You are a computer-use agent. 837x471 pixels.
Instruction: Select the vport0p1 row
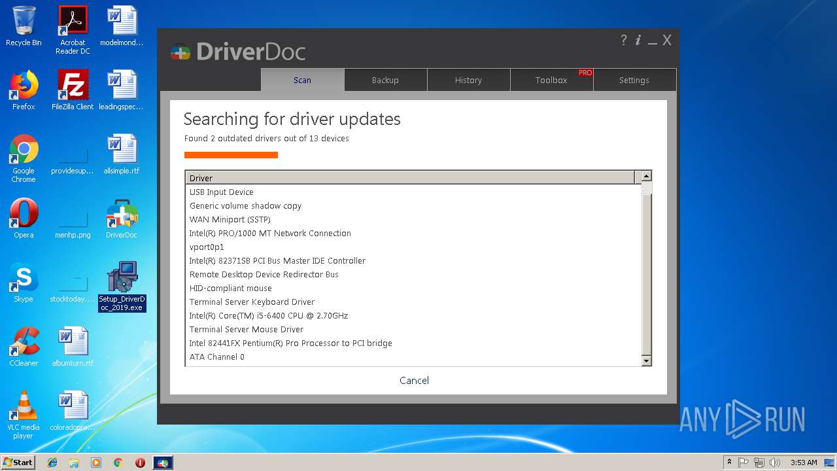point(413,247)
